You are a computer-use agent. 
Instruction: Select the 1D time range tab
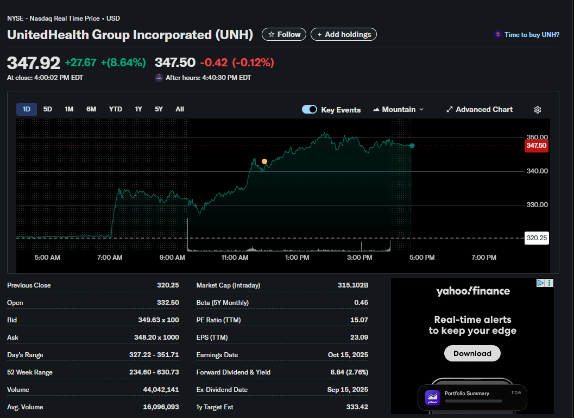pyautogui.click(x=27, y=109)
